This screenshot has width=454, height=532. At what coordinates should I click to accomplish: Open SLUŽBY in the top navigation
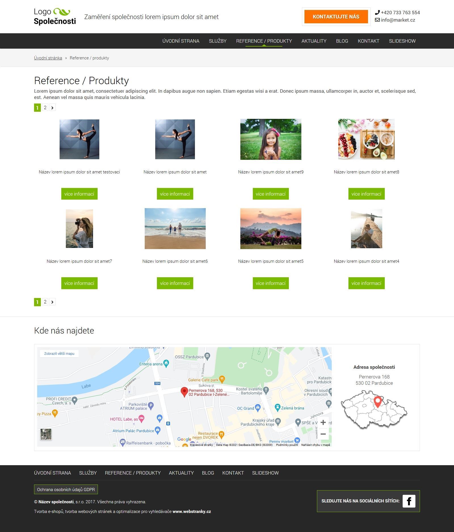point(218,41)
